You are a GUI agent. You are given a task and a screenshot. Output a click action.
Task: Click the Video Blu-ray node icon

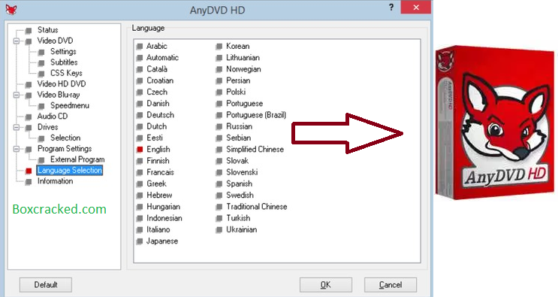point(29,95)
